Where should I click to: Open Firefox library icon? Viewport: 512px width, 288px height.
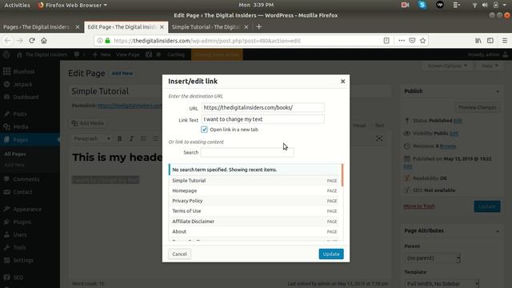pos(478,41)
